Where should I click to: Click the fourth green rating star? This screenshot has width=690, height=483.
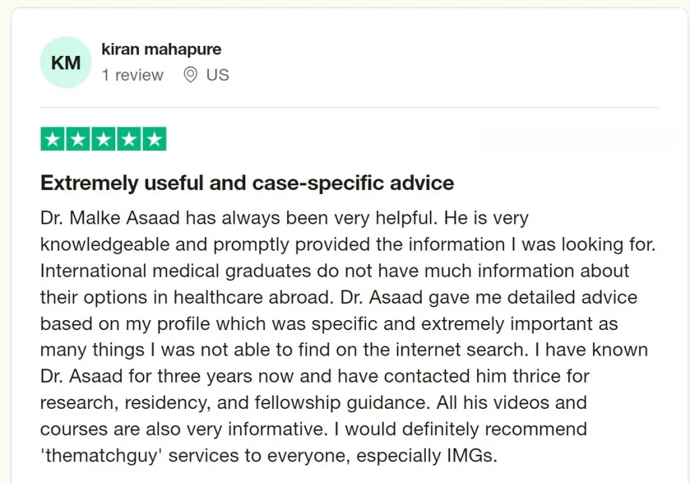click(129, 139)
